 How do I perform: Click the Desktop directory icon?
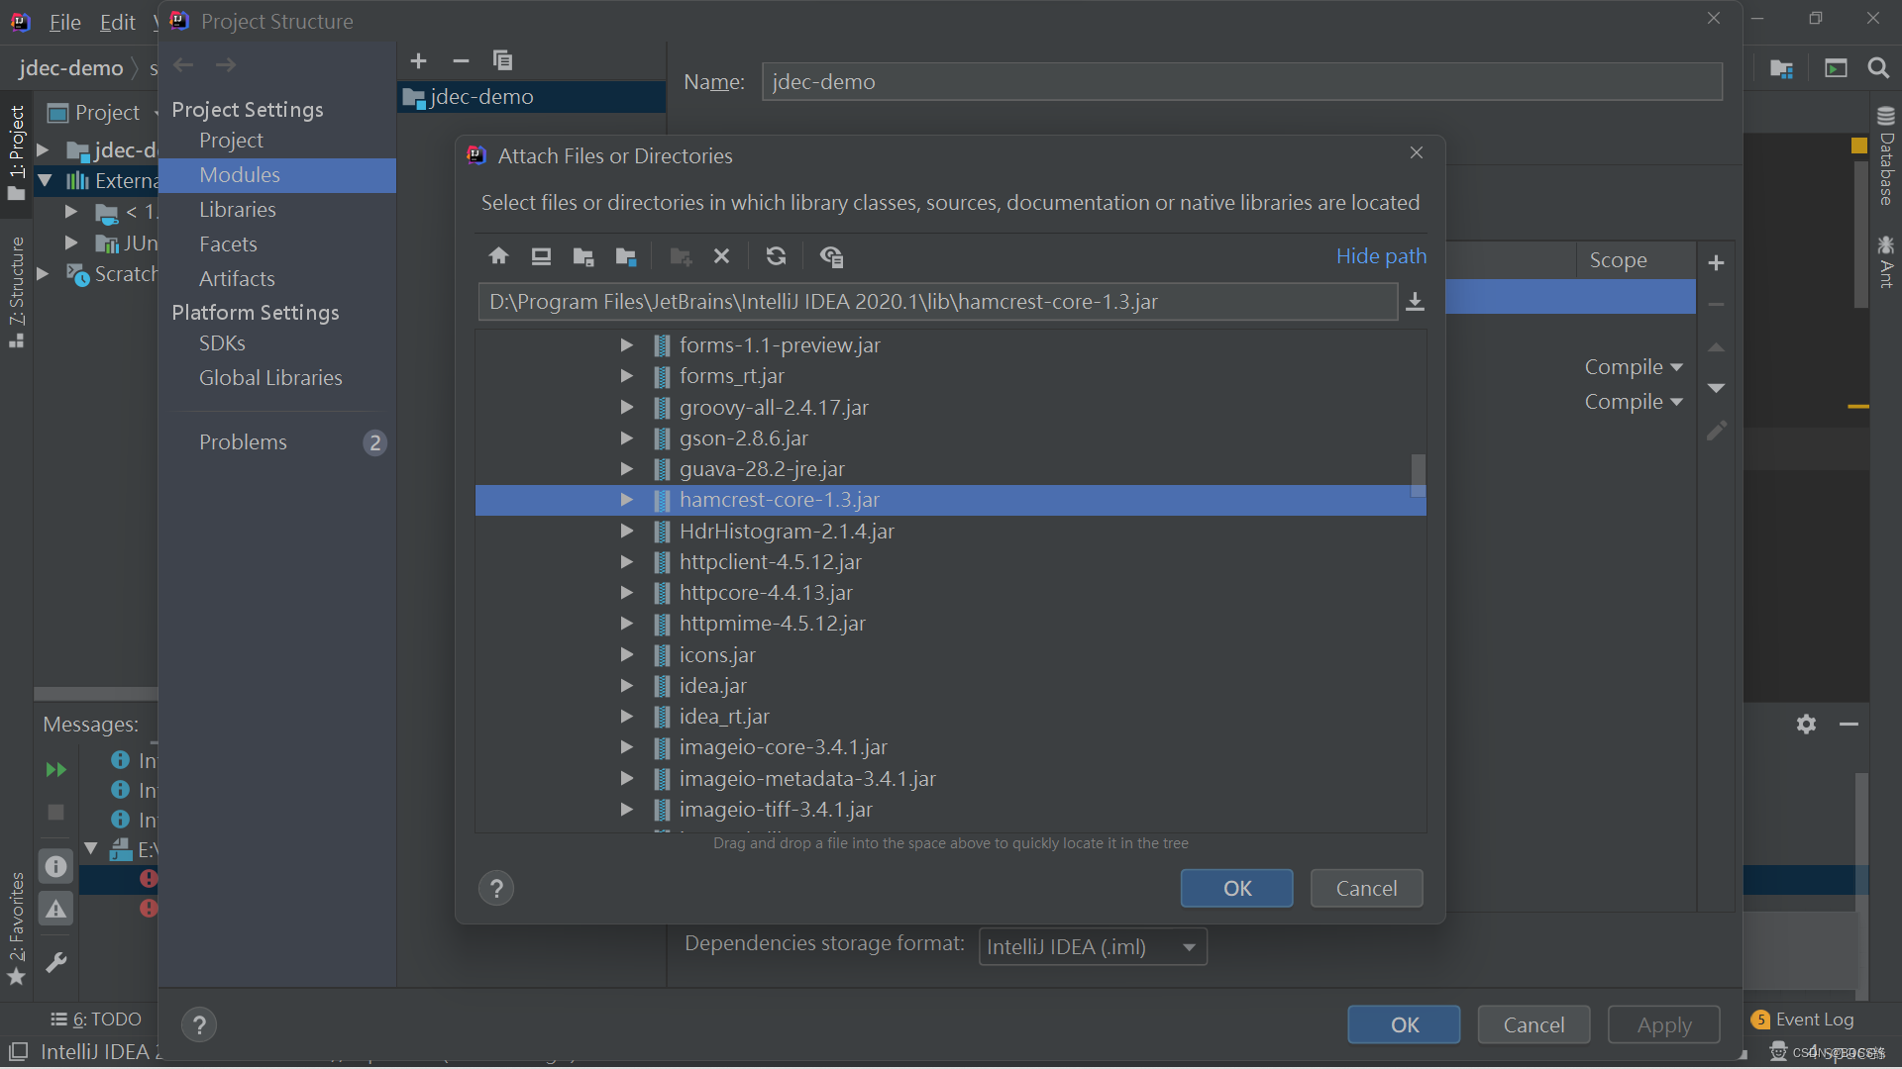541,256
